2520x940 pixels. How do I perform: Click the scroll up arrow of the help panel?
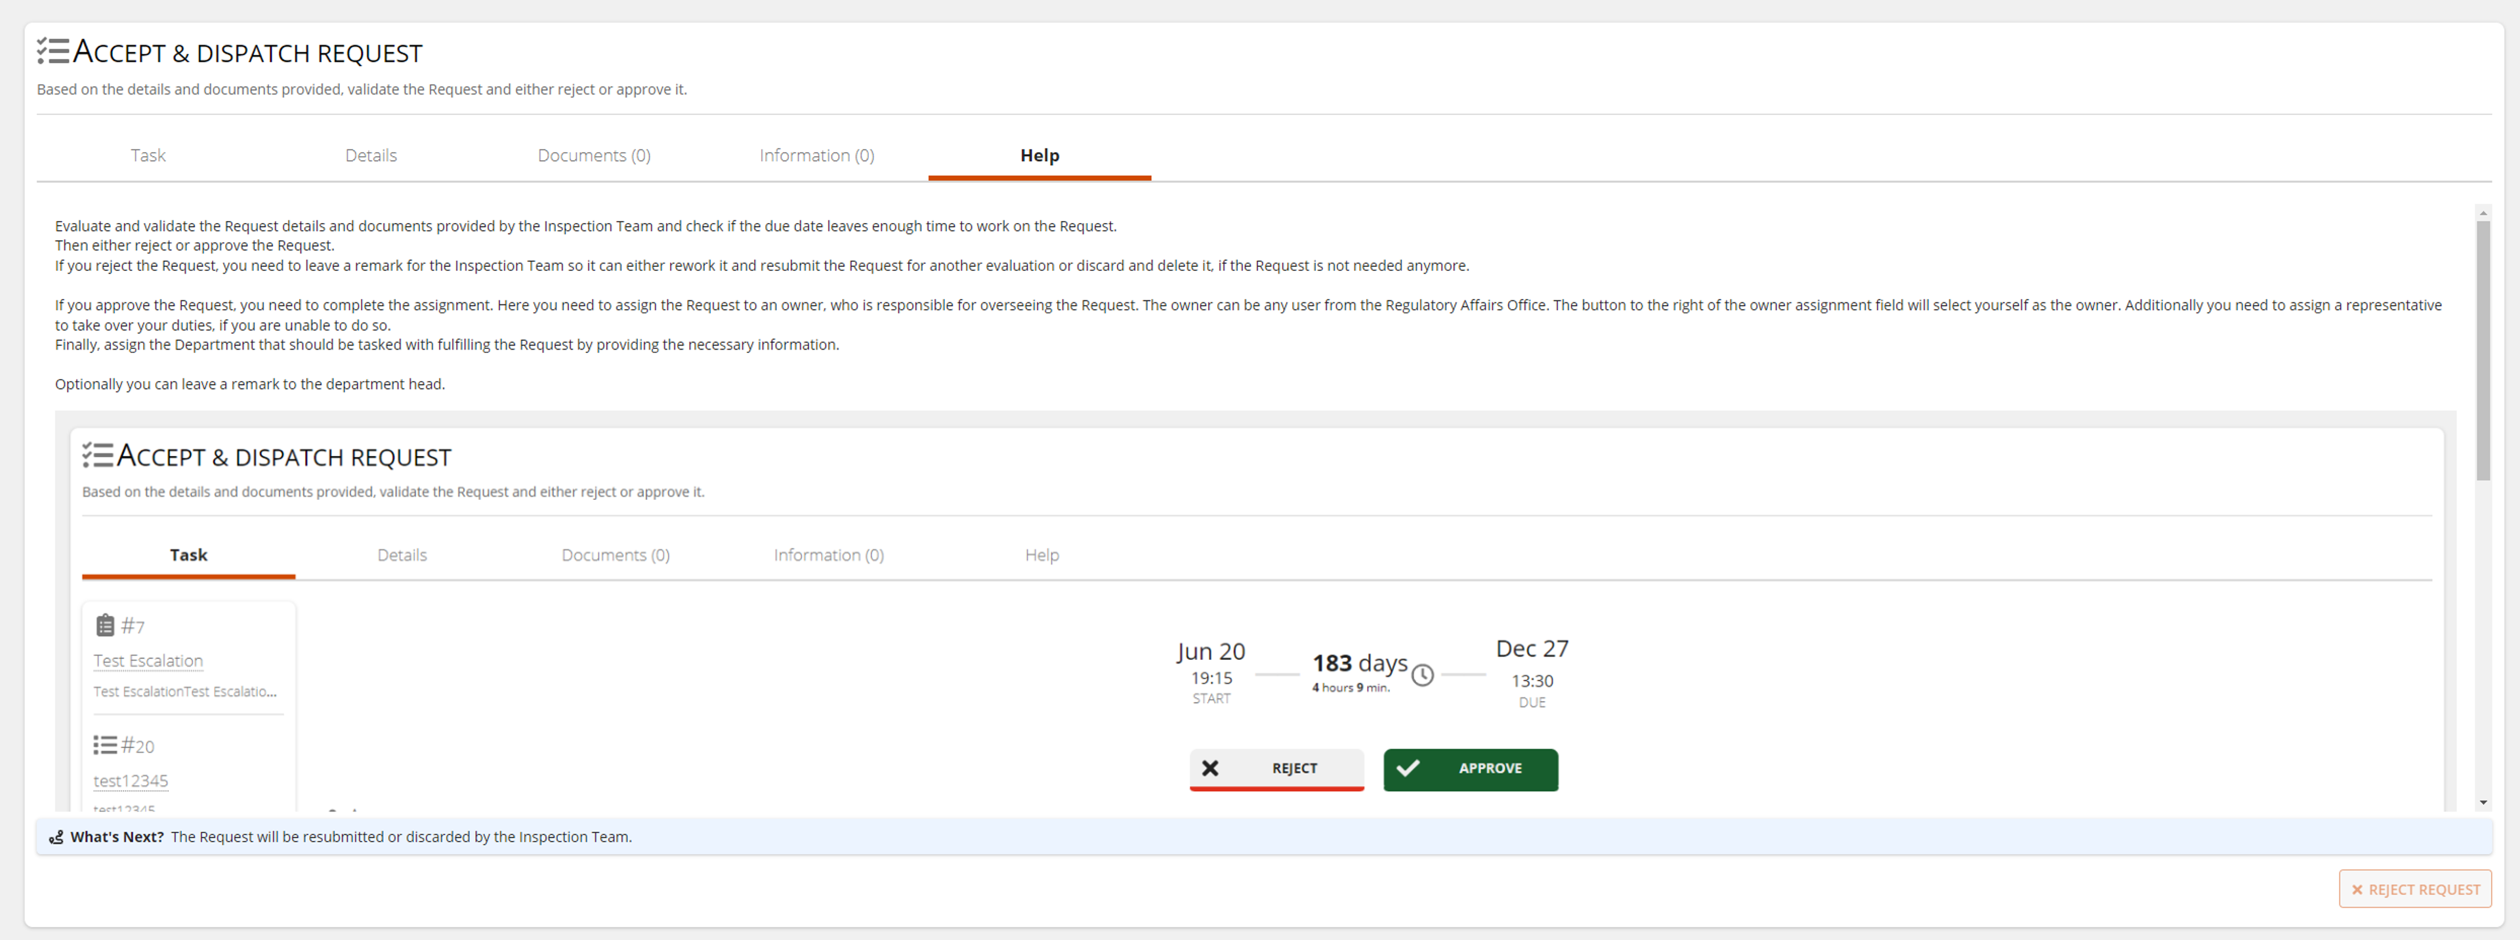[x=2483, y=213]
